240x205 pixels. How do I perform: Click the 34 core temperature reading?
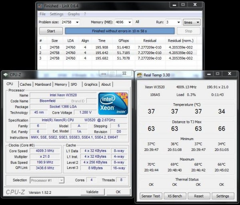pos(222,111)
